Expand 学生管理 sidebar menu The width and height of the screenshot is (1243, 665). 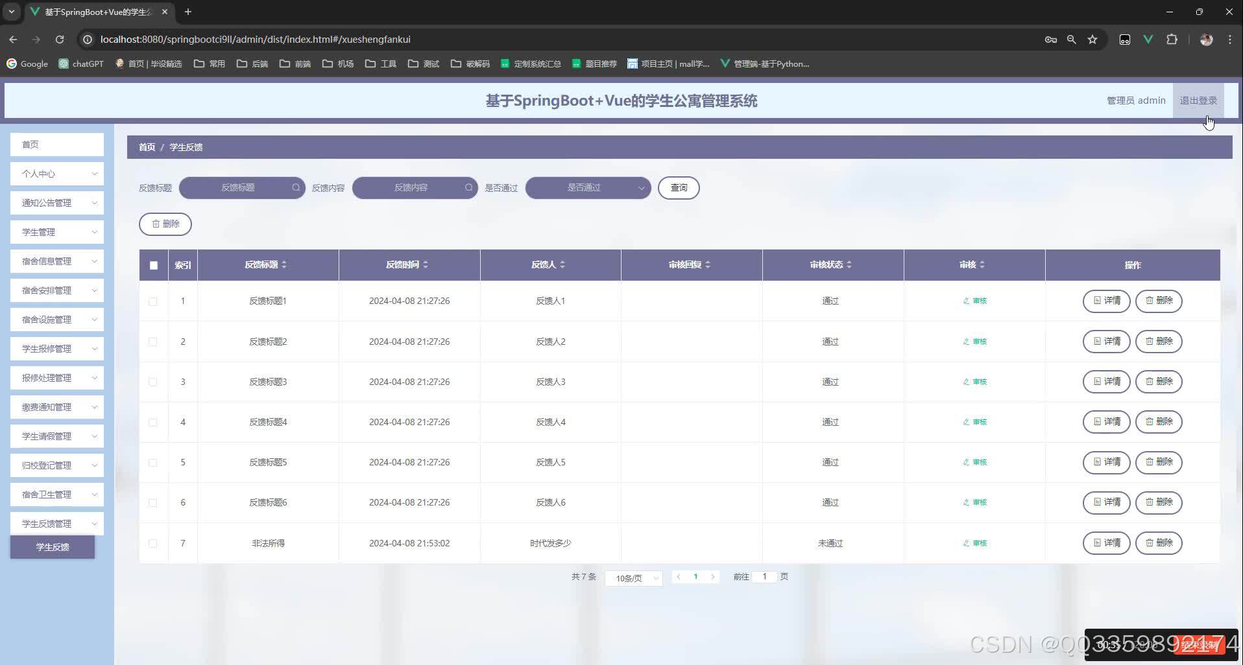tap(57, 232)
